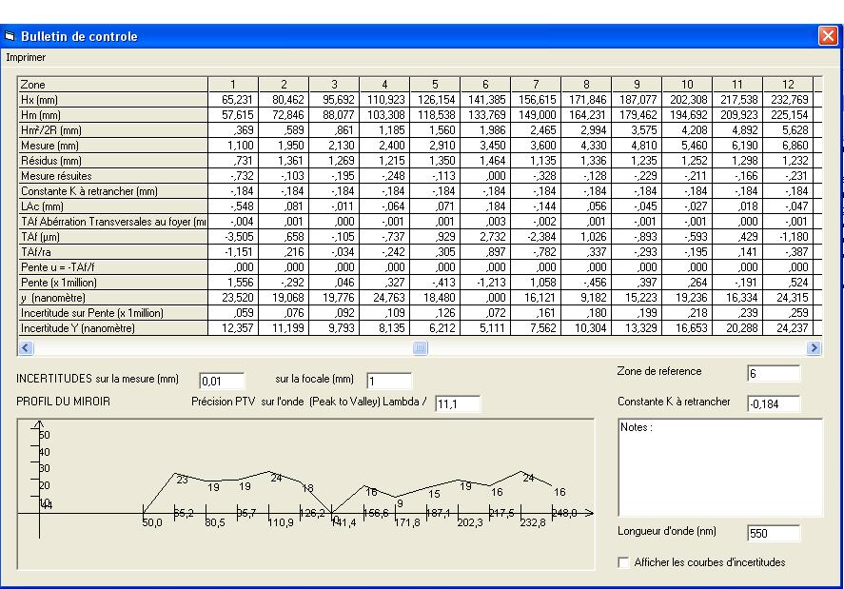Click the Zone de reference field

pos(773,373)
